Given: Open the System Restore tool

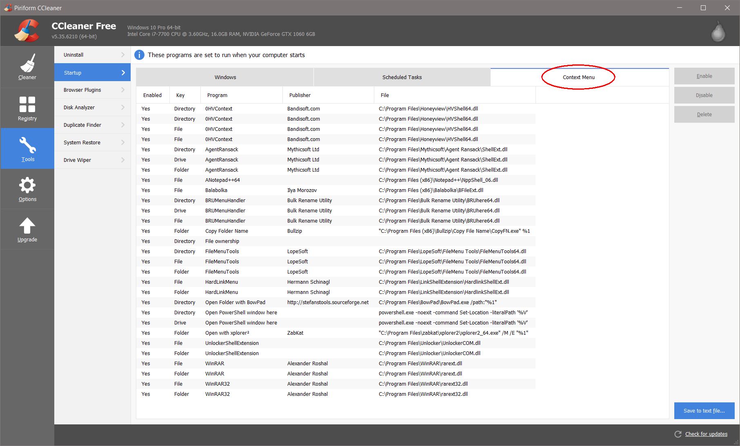Looking at the screenshot, I should 92,142.
